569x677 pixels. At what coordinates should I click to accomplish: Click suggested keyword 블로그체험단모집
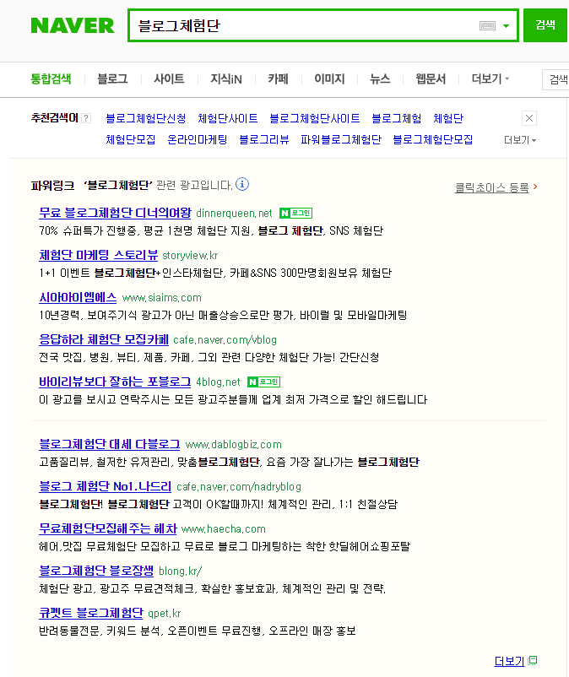[x=432, y=139]
